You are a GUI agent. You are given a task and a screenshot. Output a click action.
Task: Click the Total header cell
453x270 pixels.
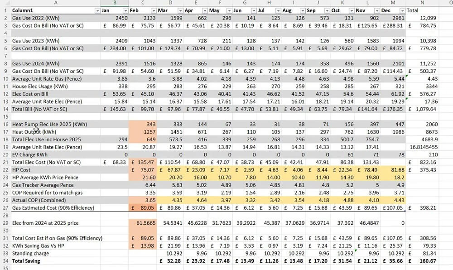(422, 10)
